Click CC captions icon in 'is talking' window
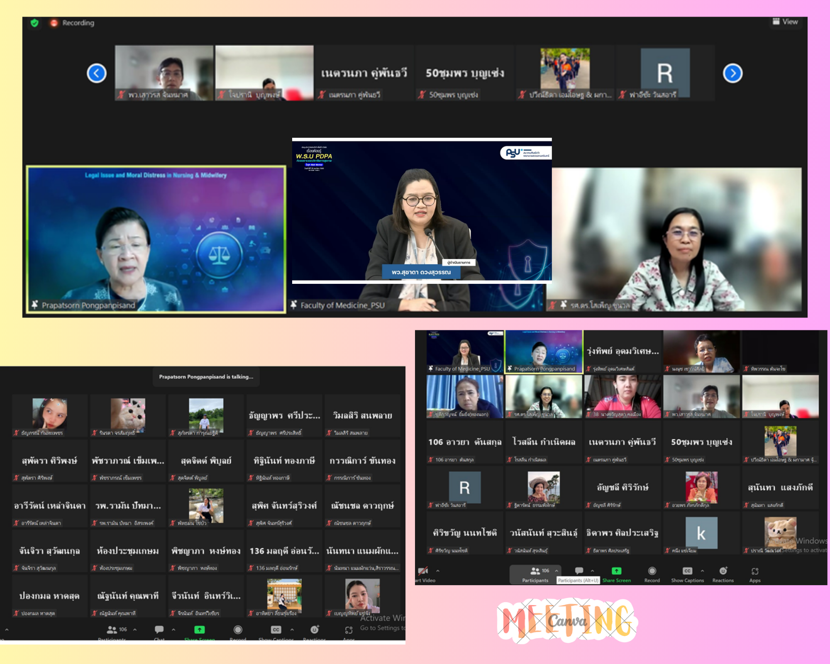The height and width of the screenshot is (664, 830). [x=276, y=630]
